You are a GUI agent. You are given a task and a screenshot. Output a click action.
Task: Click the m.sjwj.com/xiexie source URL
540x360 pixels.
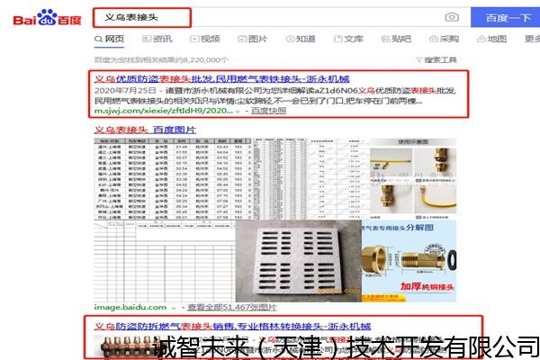164,111
